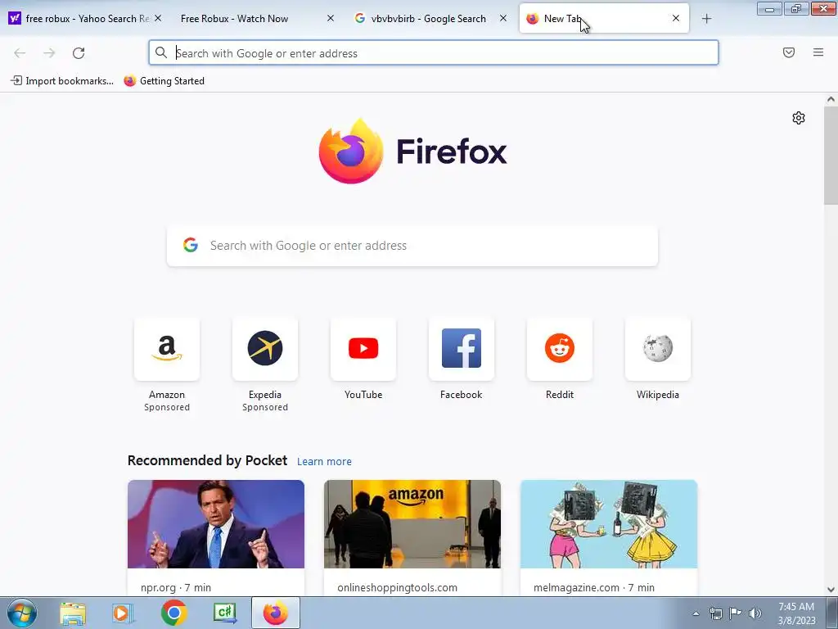The width and height of the screenshot is (838, 629).
Task: Open a new tab with plus button
Action: [706, 19]
